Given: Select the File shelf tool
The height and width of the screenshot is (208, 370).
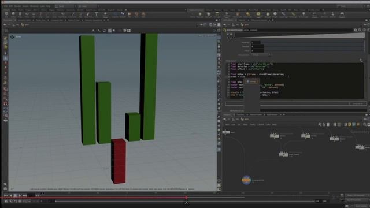Looking at the screenshot, I should click(x=129, y=14).
